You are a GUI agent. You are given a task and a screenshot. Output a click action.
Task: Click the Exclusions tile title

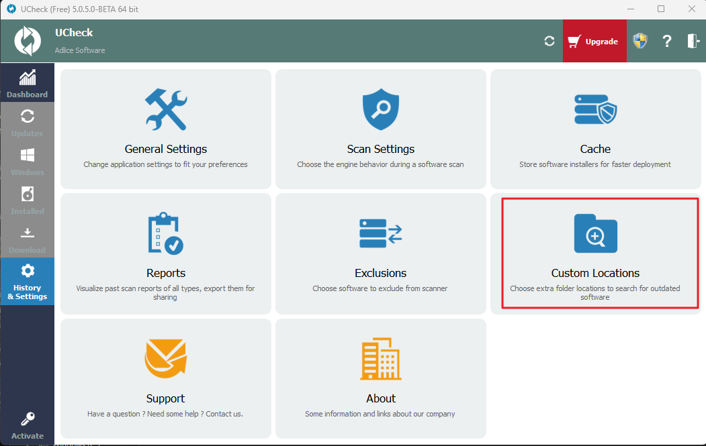pyautogui.click(x=380, y=273)
